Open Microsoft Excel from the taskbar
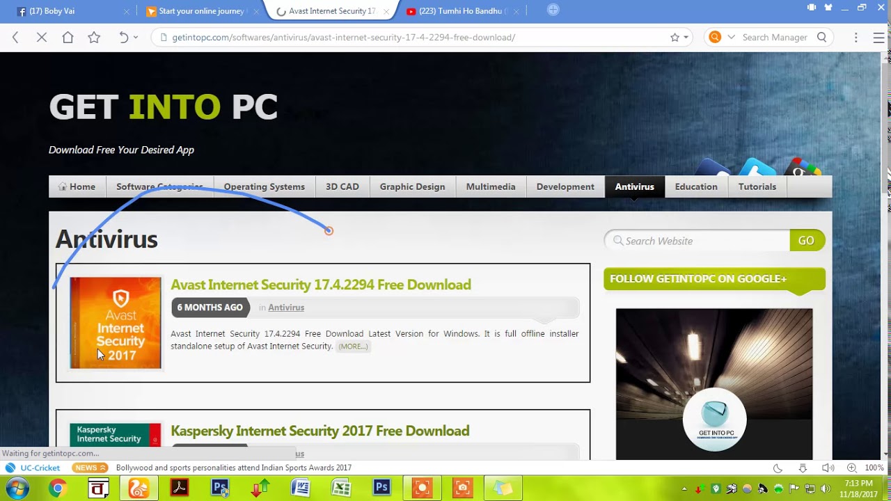 pyautogui.click(x=341, y=488)
